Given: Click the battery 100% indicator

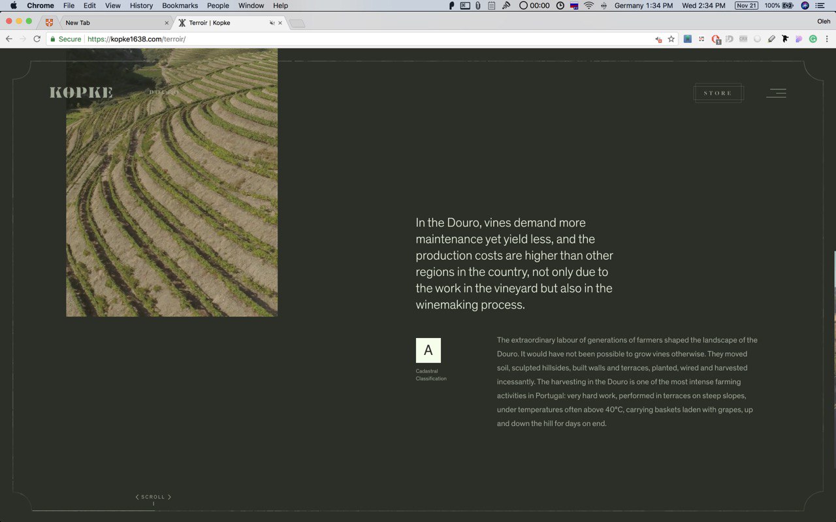Looking at the screenshot, I should click(779, 6).
